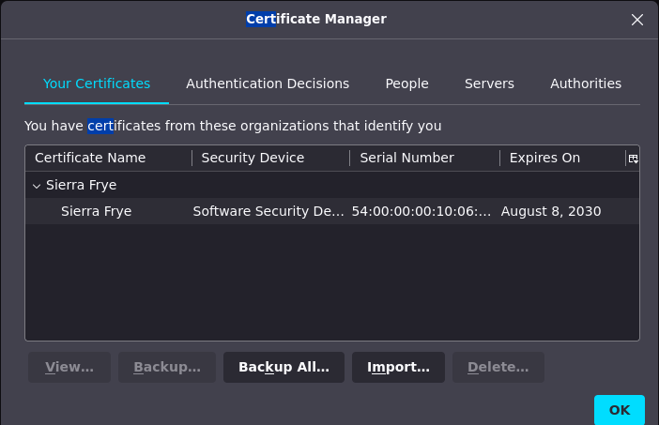Image resolution: width=659 pixels, height=425 pixels.
Task: Open the column picker icon in table header
Action: 633,159
